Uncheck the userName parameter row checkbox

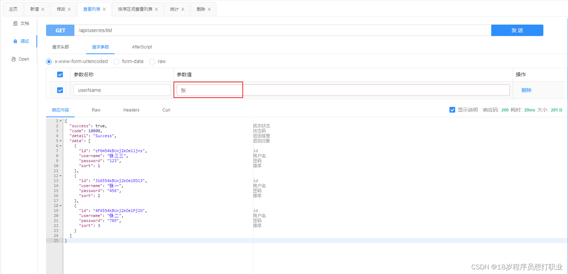(60, 90)
